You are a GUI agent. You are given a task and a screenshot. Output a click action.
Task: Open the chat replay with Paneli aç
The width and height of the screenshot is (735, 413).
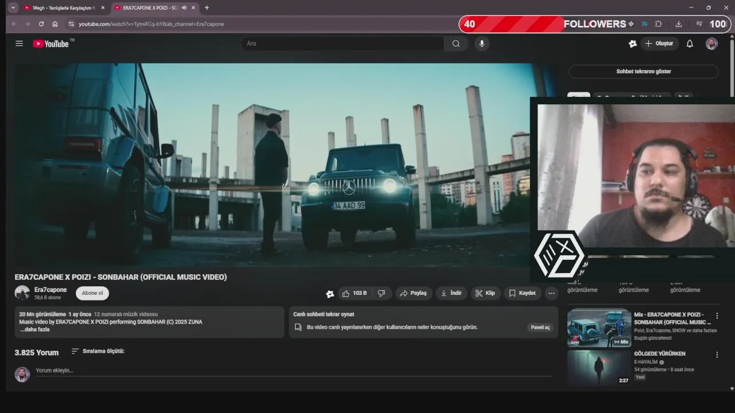(540, 328)
